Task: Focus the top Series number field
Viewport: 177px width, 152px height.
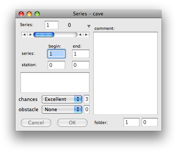Action: coord(52,25)
